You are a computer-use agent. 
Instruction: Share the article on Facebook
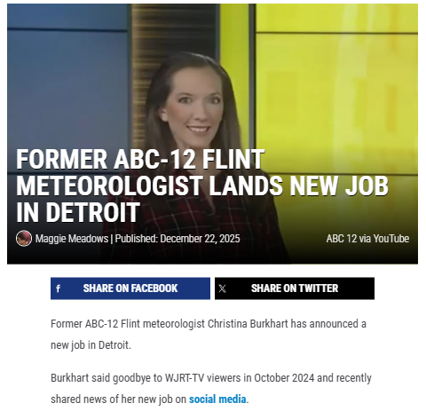click(130, 288)
